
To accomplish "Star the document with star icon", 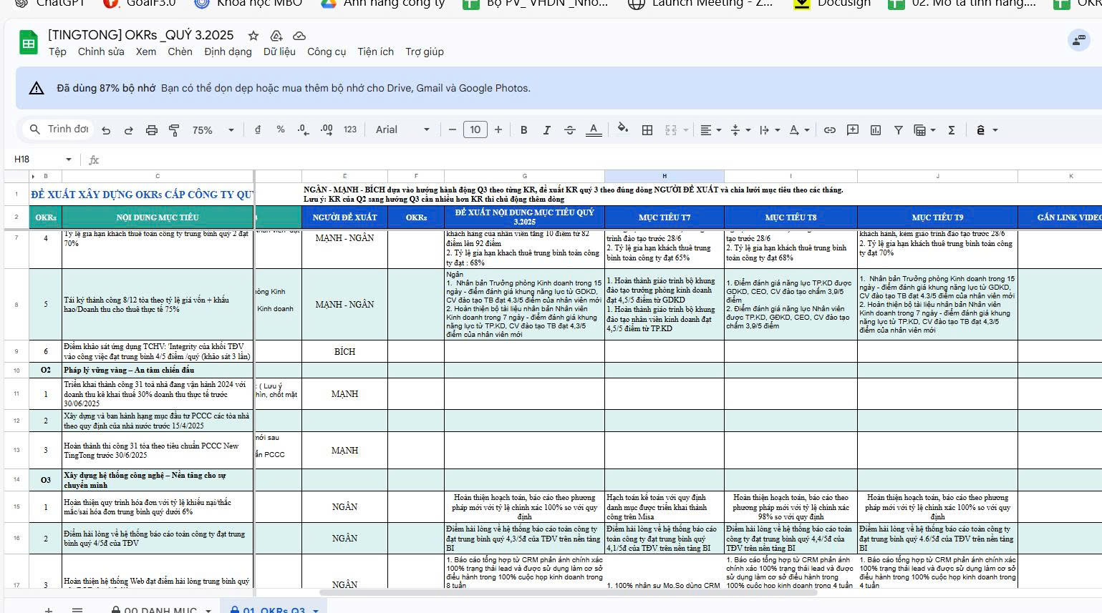I will (253, 36).
